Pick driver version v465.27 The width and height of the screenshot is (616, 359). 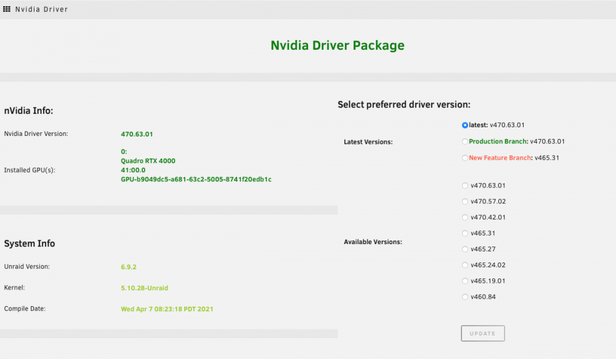pos(464,249)
